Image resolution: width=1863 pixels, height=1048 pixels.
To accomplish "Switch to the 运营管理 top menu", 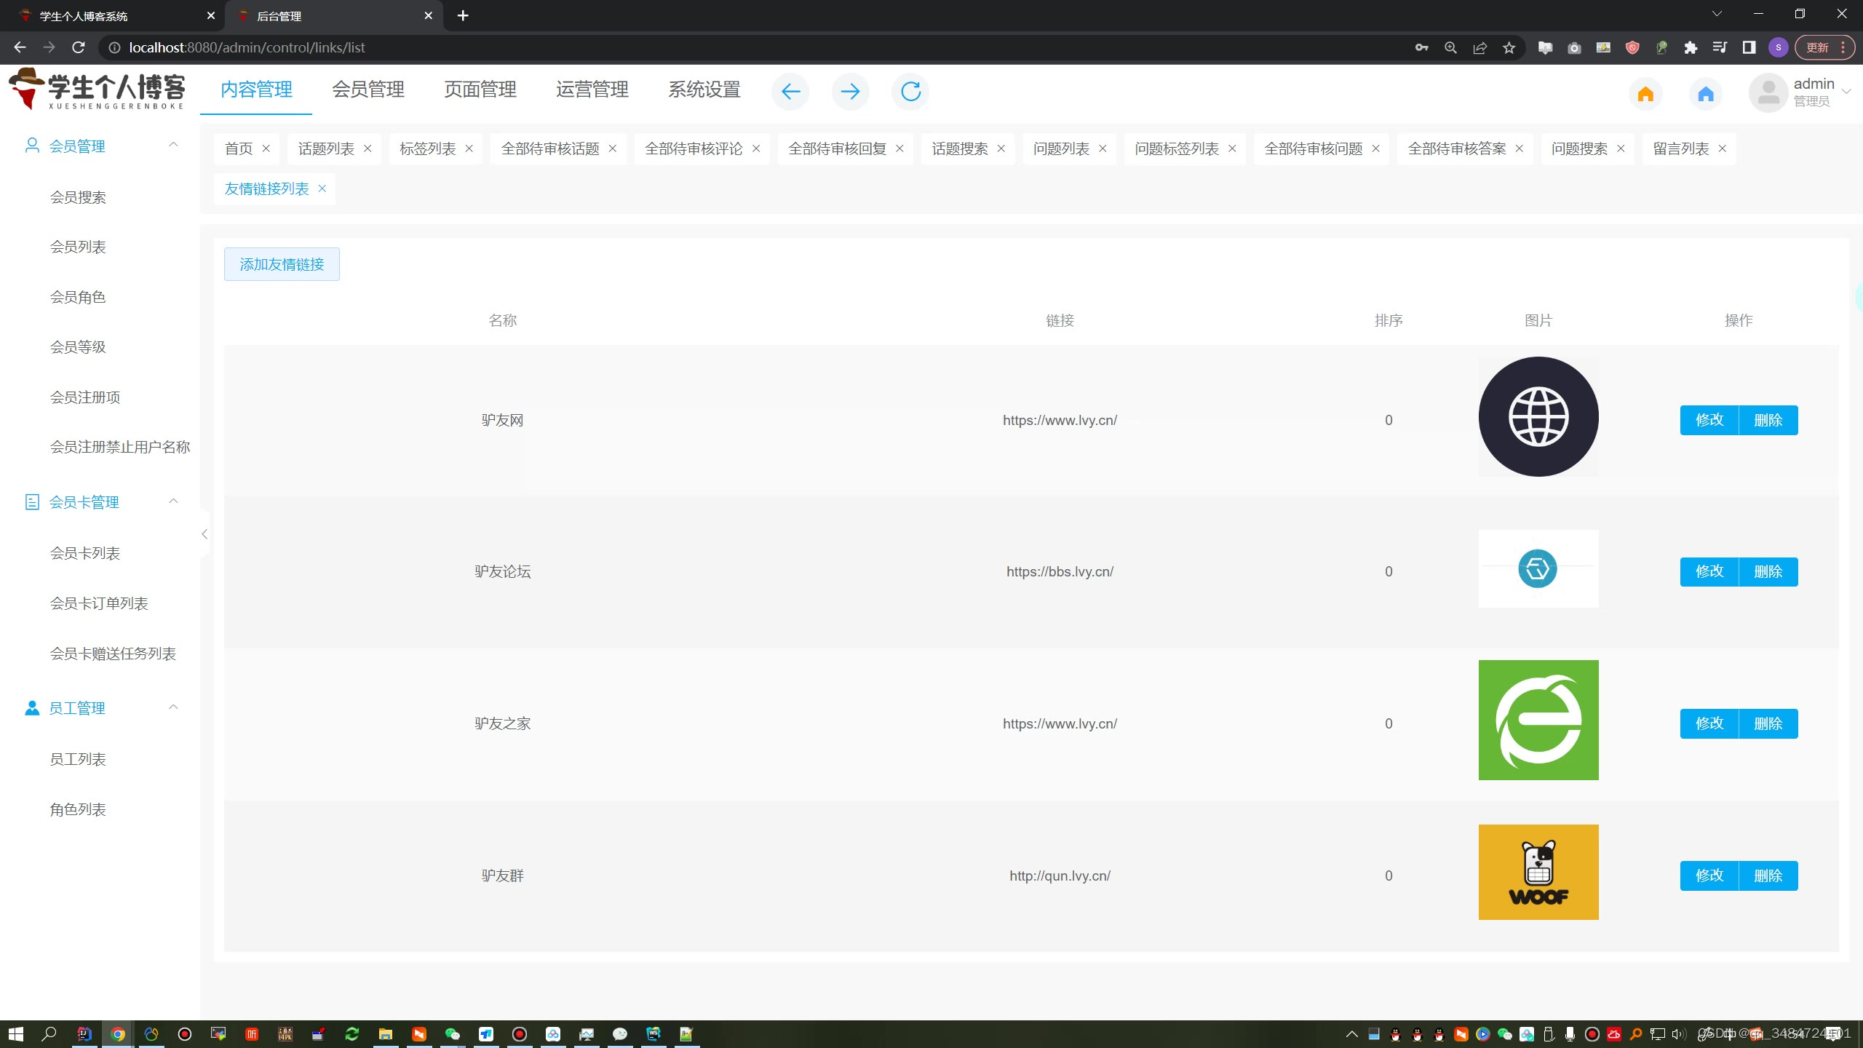I will (592, 90).
